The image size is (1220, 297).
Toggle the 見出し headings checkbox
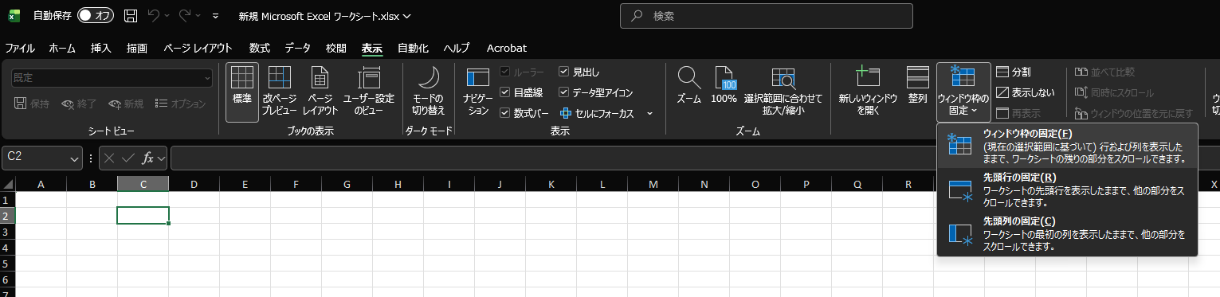(564, 72)
